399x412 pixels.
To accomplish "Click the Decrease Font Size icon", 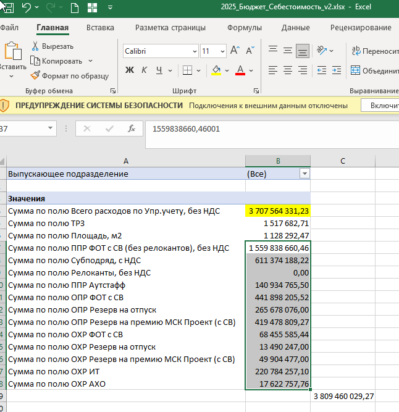I will pyautogui.click(x=249, y=51).
